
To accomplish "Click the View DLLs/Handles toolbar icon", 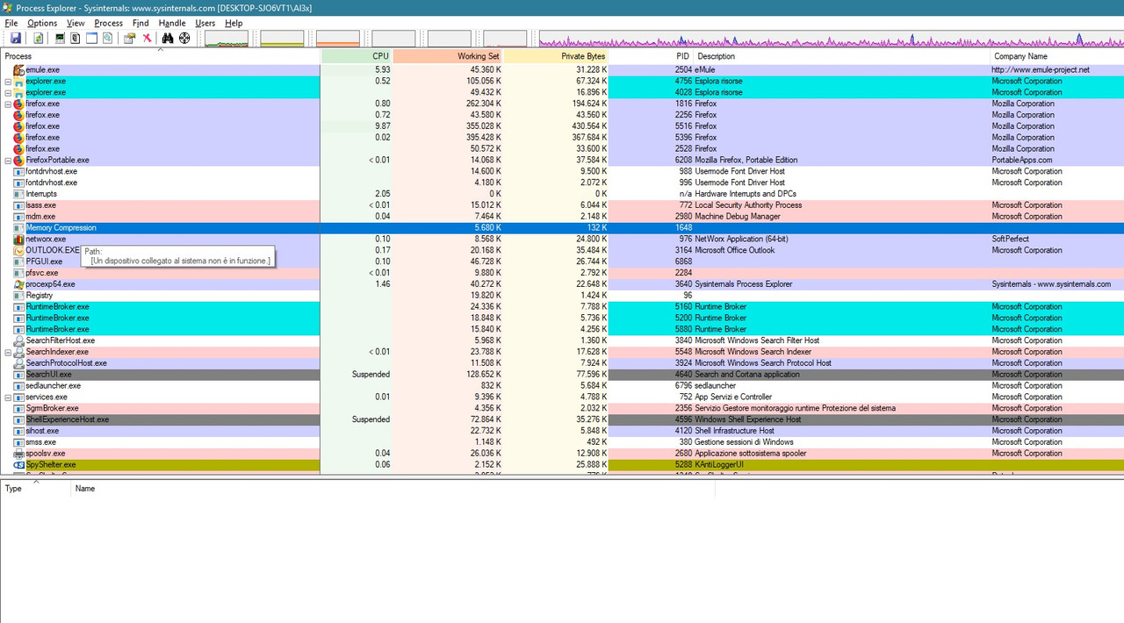I will pyautogui.click(x=107, y=39).
